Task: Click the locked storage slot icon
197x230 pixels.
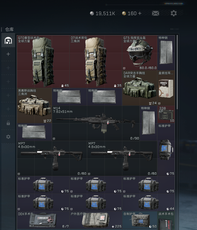Action: 8,123
